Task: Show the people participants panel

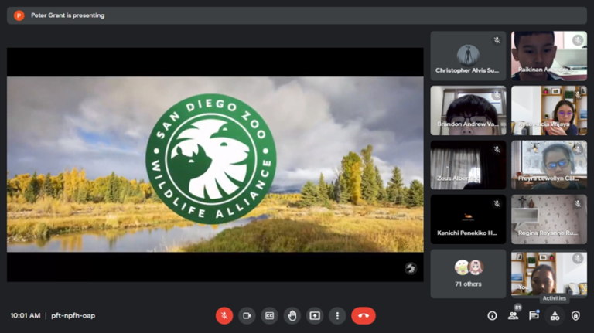Action: point(513,315)
